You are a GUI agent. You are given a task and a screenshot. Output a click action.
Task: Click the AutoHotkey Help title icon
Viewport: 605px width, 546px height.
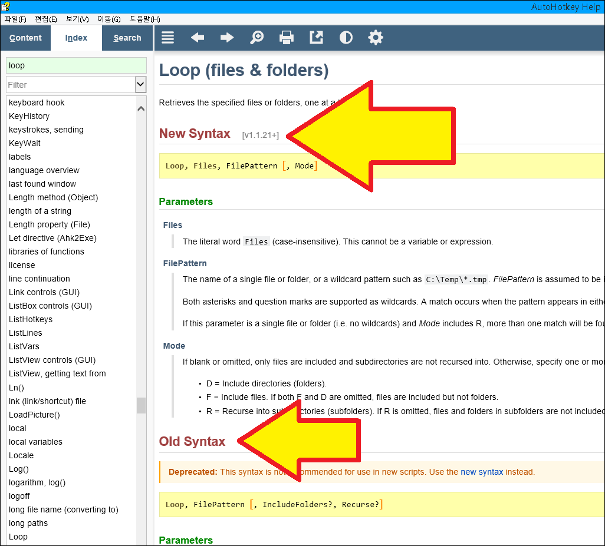tap(5, 6)
